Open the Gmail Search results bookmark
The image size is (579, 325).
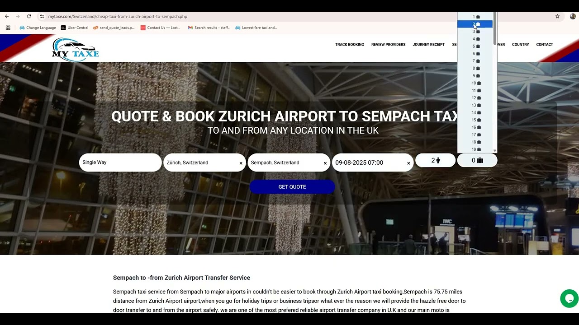click(x=209, y=28)
